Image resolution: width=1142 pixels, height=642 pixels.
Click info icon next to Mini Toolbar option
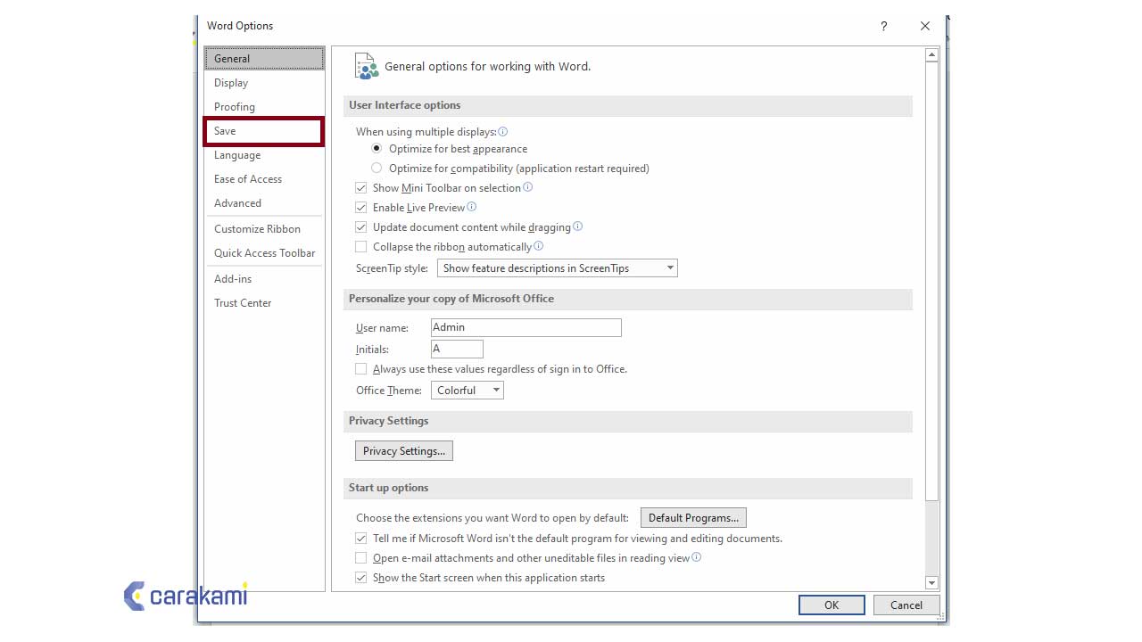point(528,187)
